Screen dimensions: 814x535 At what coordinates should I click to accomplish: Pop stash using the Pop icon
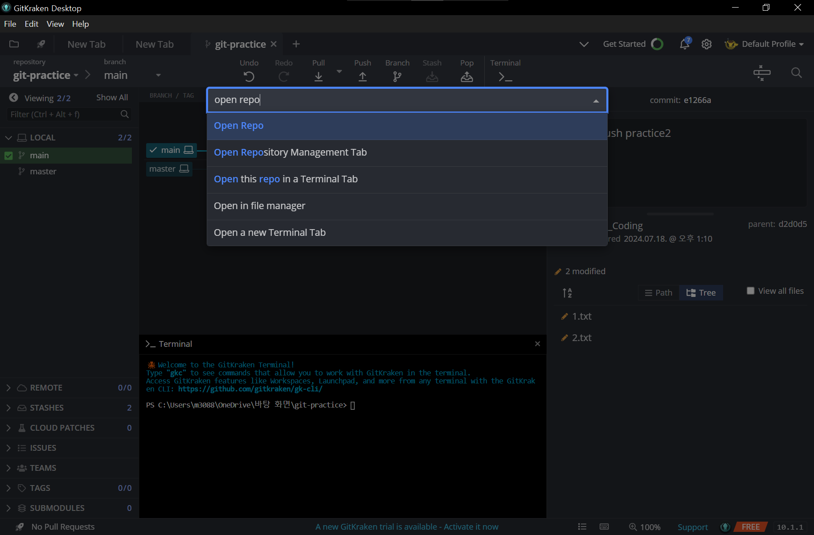pos(467,77)
